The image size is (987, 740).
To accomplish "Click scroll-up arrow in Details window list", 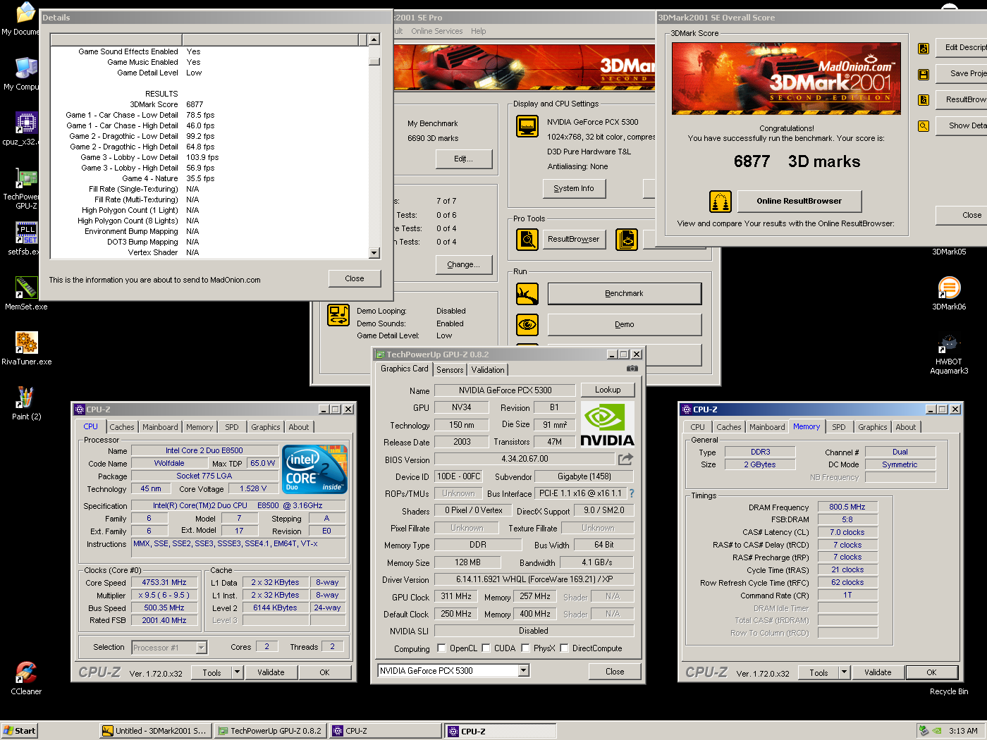I will click(374, 40).
